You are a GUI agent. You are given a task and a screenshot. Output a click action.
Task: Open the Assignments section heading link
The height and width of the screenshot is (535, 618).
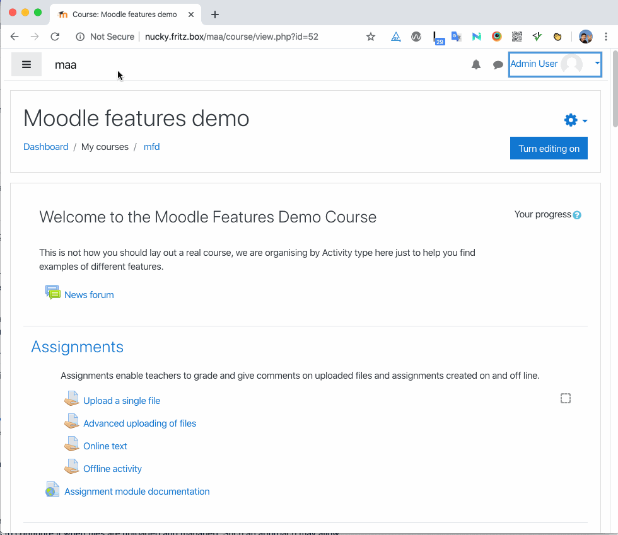point(77,347)
